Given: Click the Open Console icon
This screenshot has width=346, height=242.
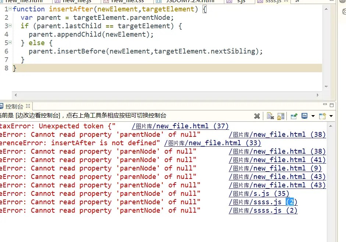Looking at the screenshot, I should [x=322, y=116].
